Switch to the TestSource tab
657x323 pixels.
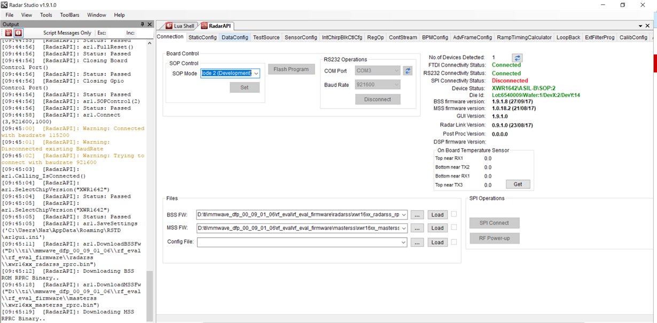(266, 37)
